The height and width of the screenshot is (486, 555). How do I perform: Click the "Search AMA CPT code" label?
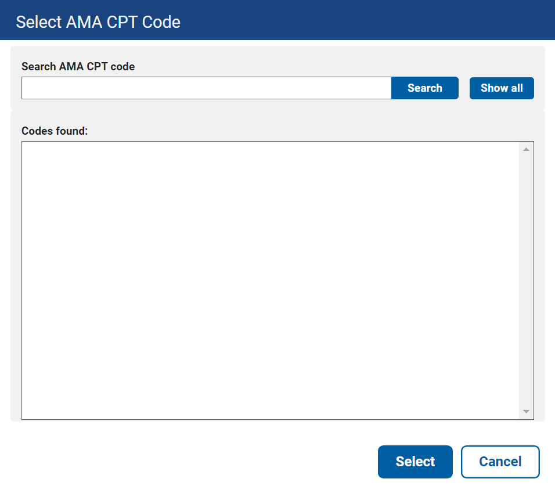click(78, 67)
